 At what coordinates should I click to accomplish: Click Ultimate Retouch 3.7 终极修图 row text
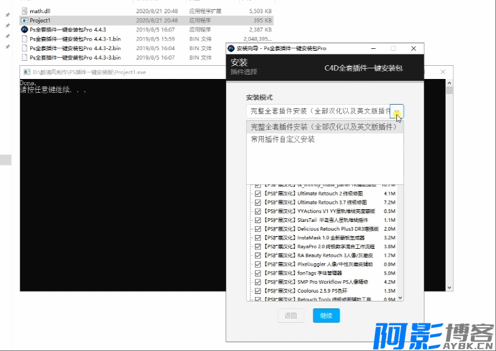[332, 202]
